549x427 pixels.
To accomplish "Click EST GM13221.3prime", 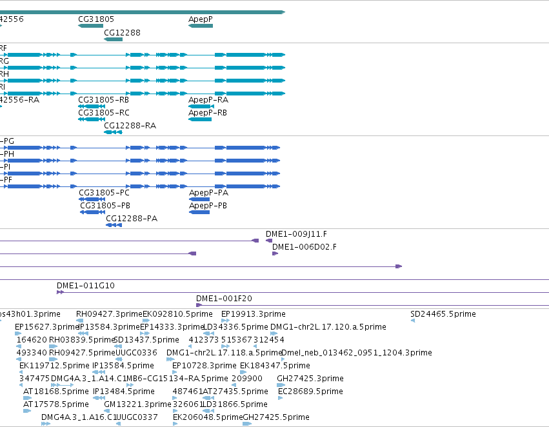I will pos(137,404).
